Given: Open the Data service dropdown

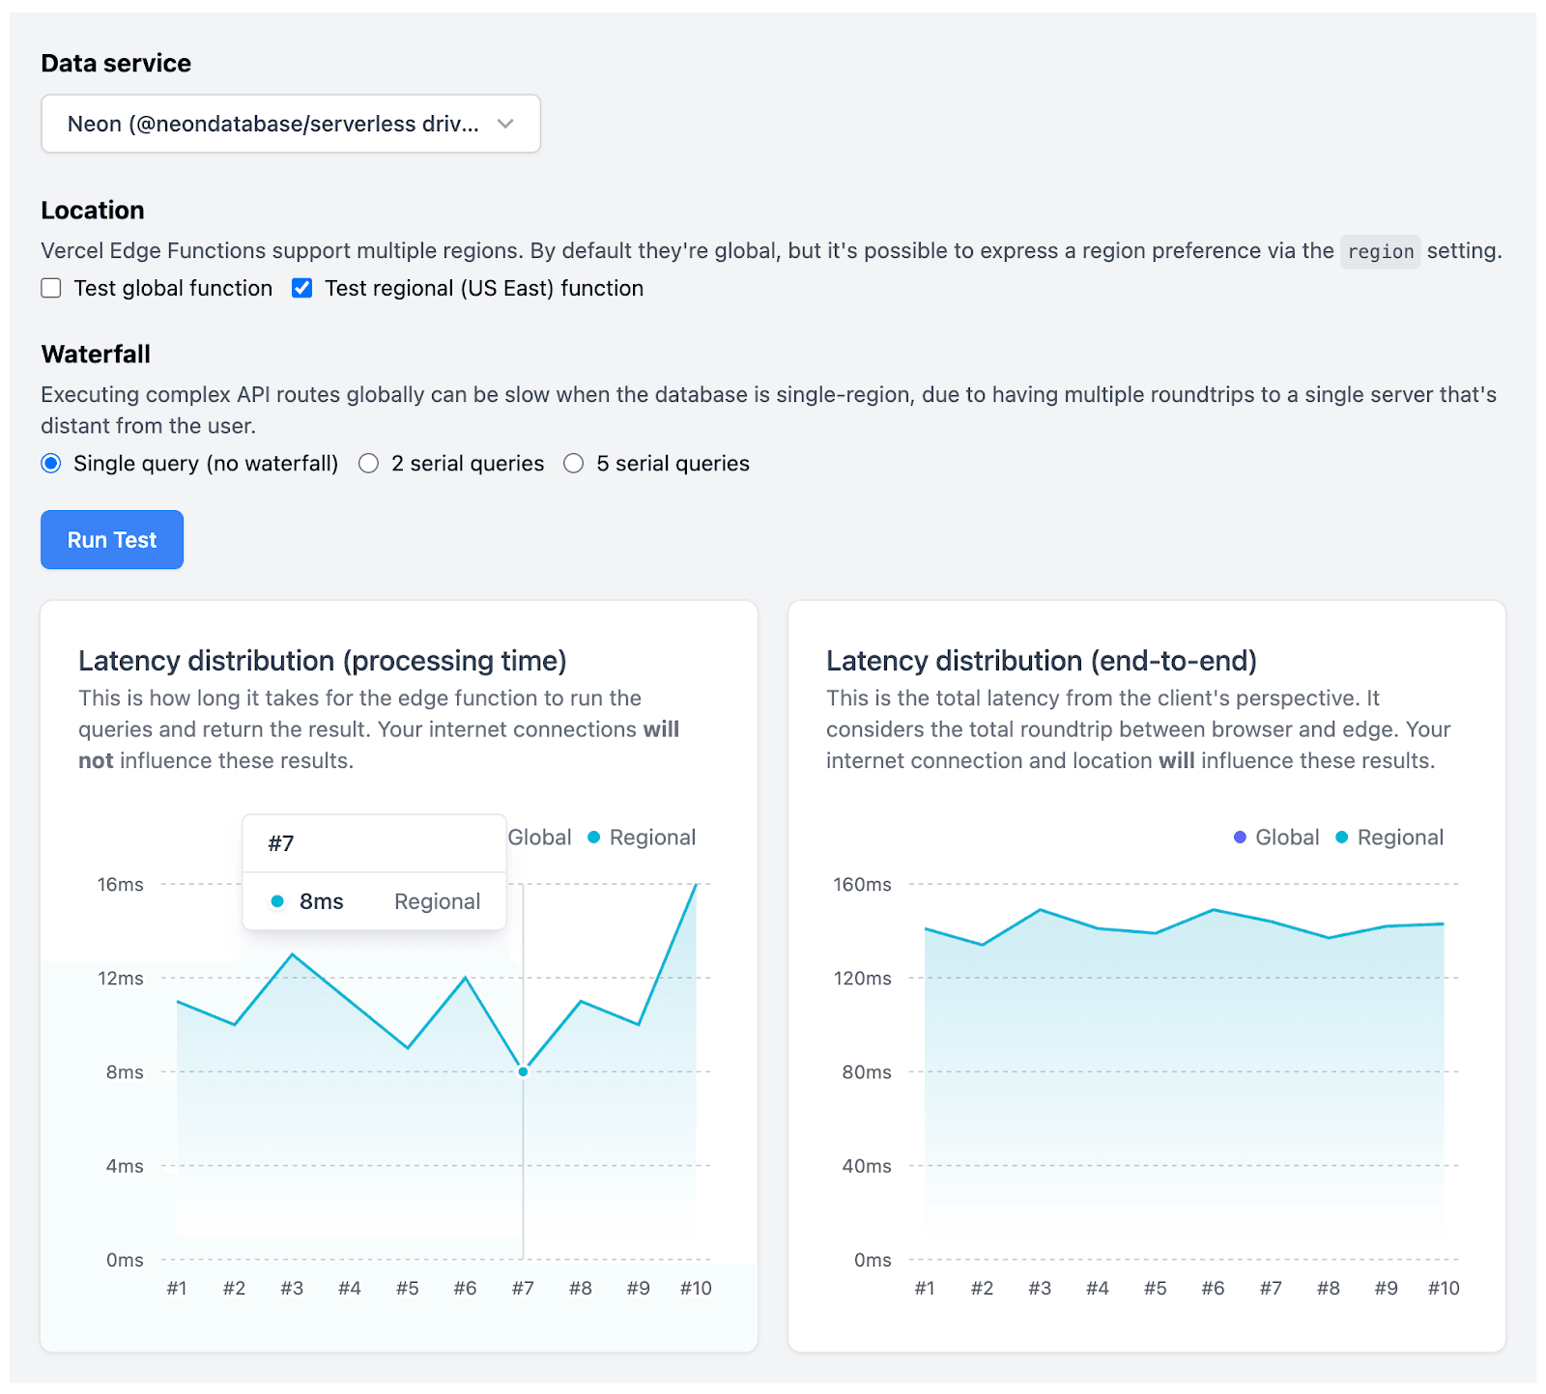Looking at the screenshot, I should 290,124.
